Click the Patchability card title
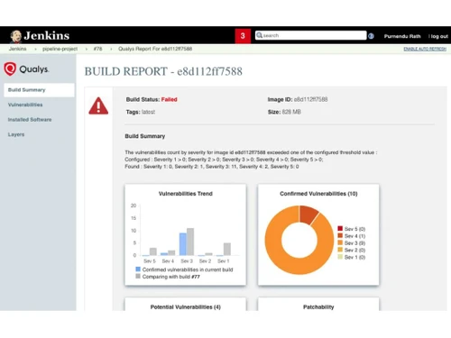Screen dimensions: 451x338 318,306
